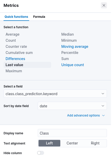Screen dimensions: 112x161
Task: Choose the Median function
Action: 67,34
